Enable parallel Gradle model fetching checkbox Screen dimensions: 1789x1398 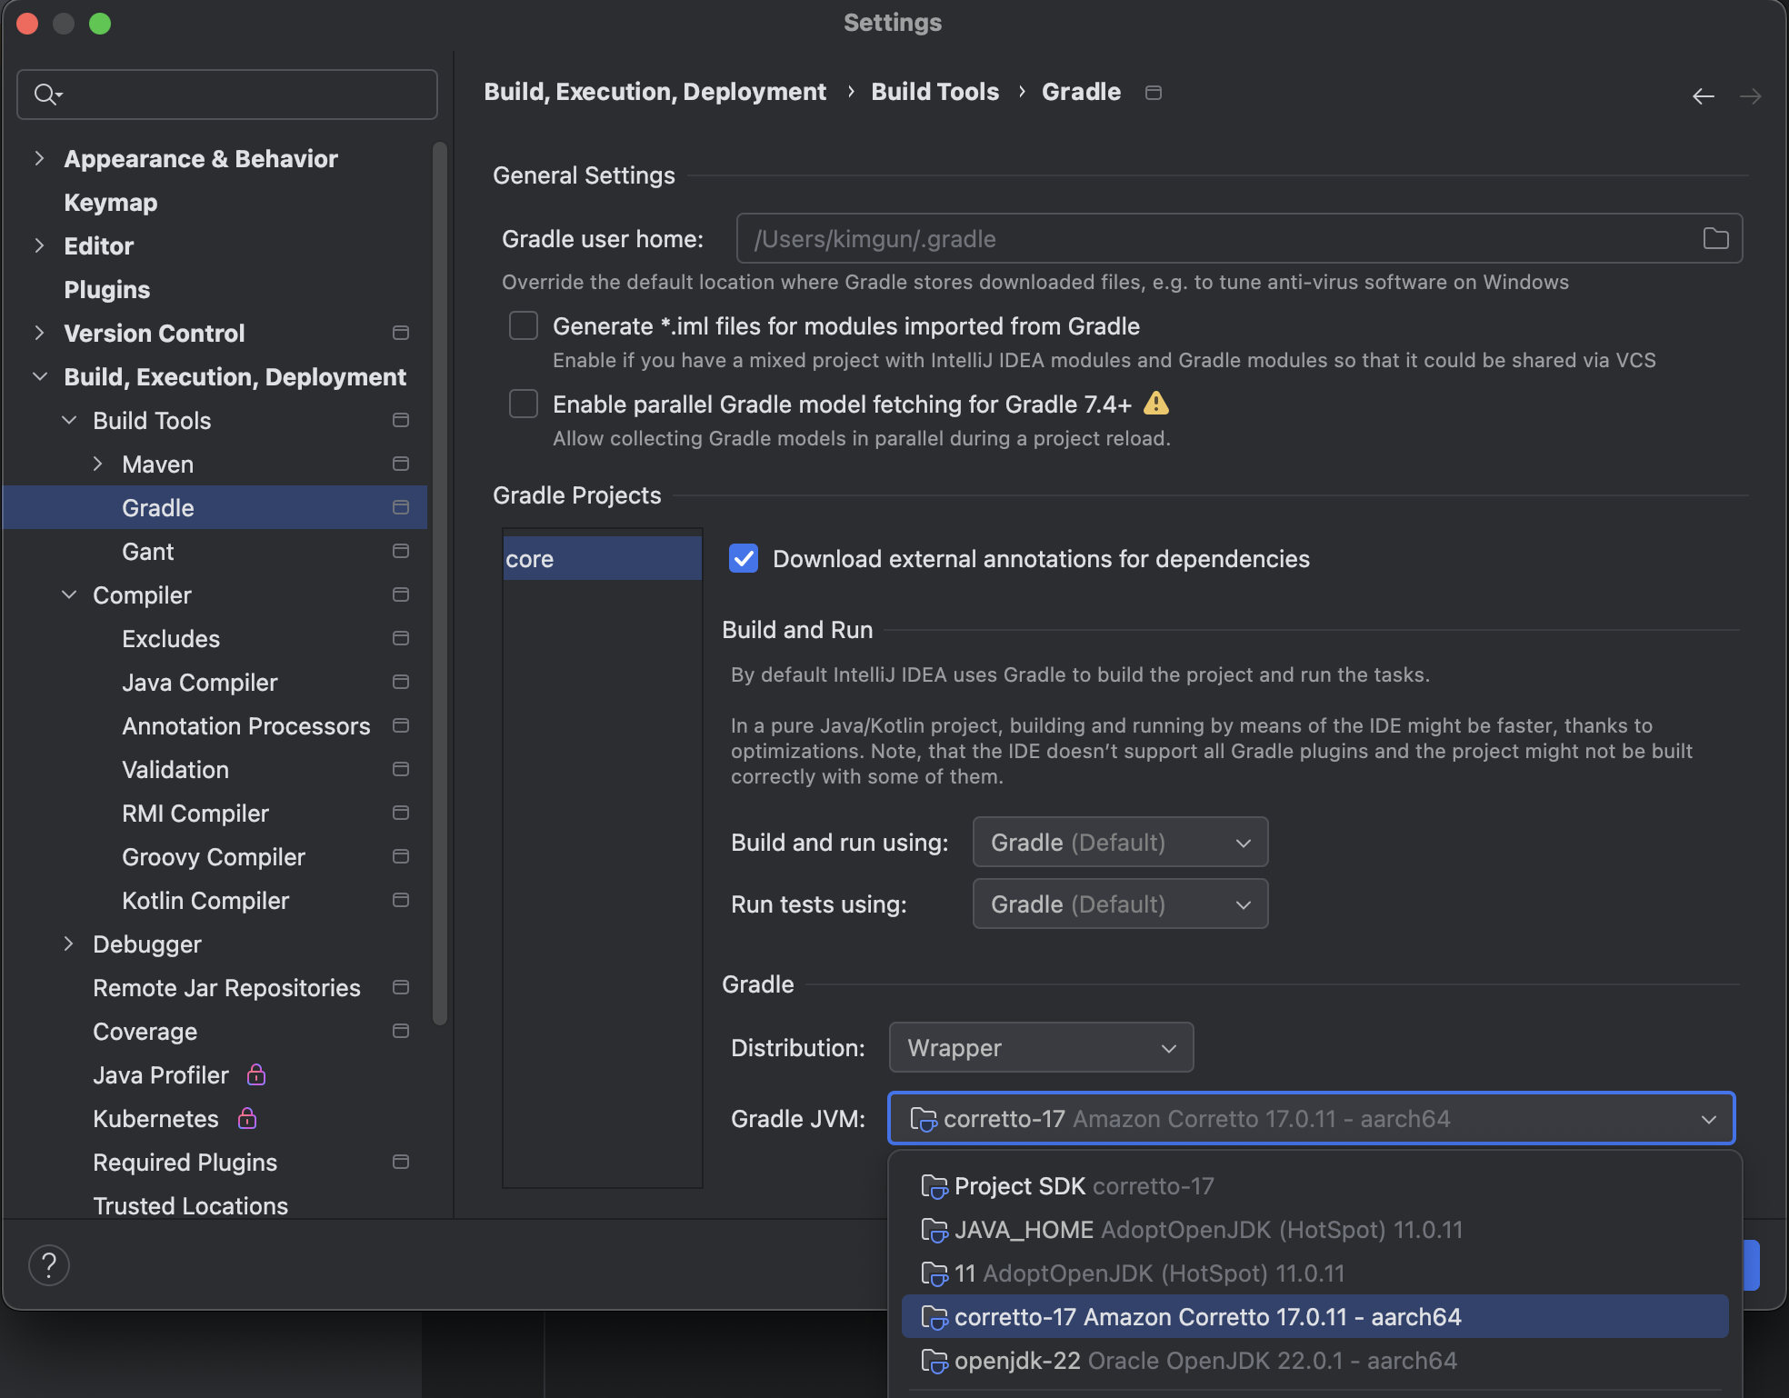pos(524,404)
